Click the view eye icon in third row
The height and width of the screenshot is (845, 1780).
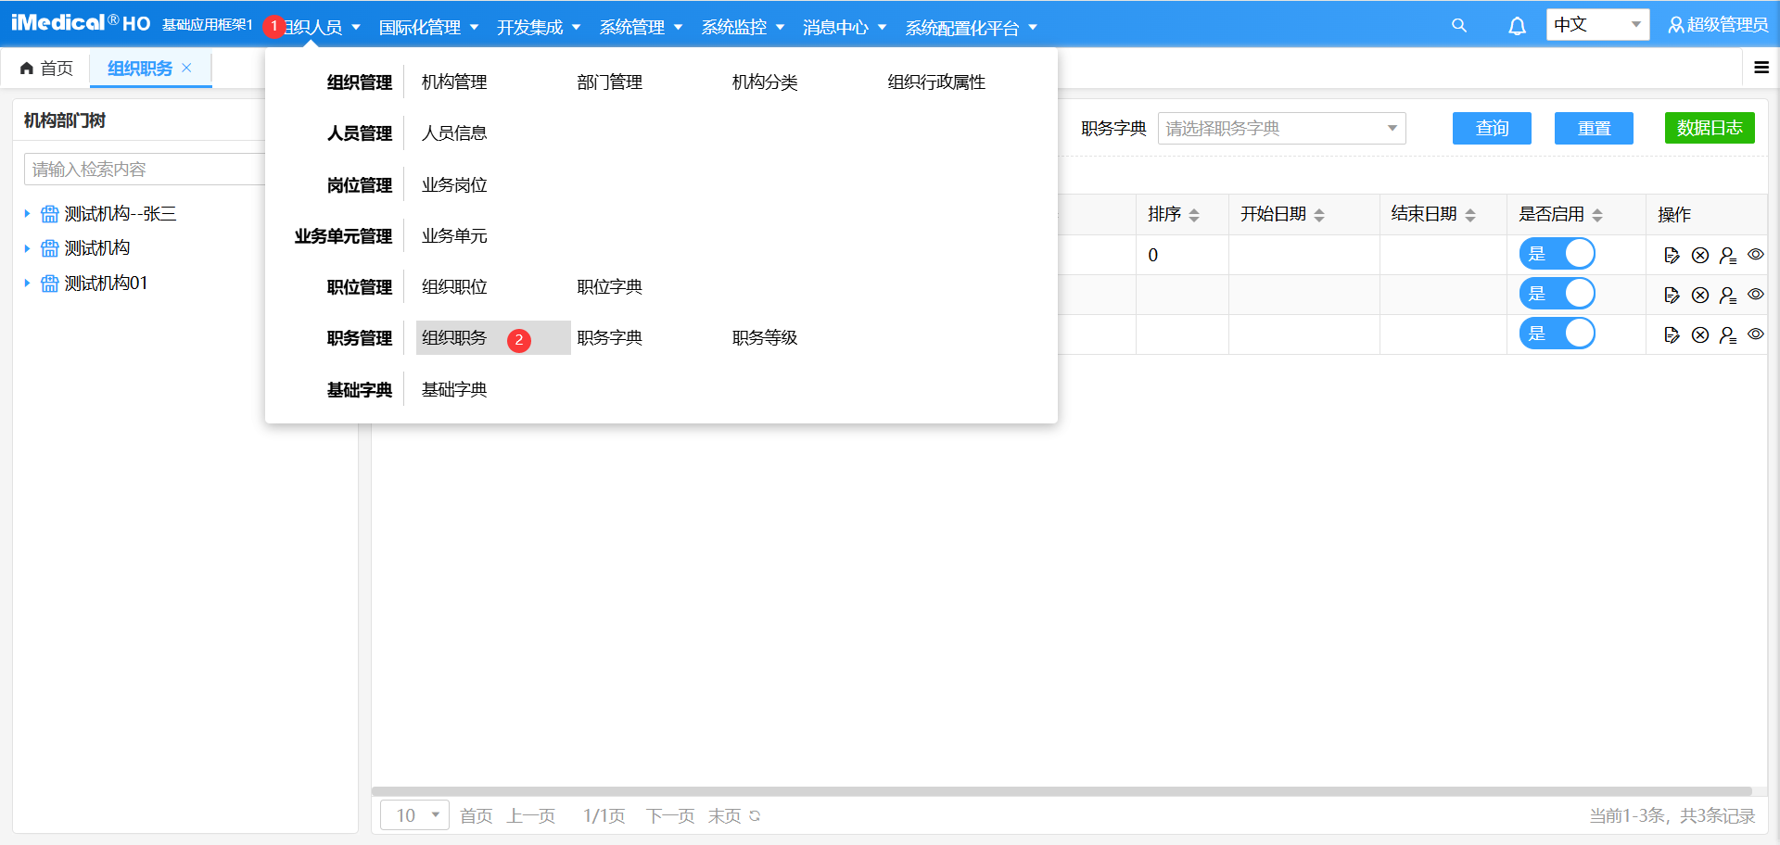tap(1755, 334)
